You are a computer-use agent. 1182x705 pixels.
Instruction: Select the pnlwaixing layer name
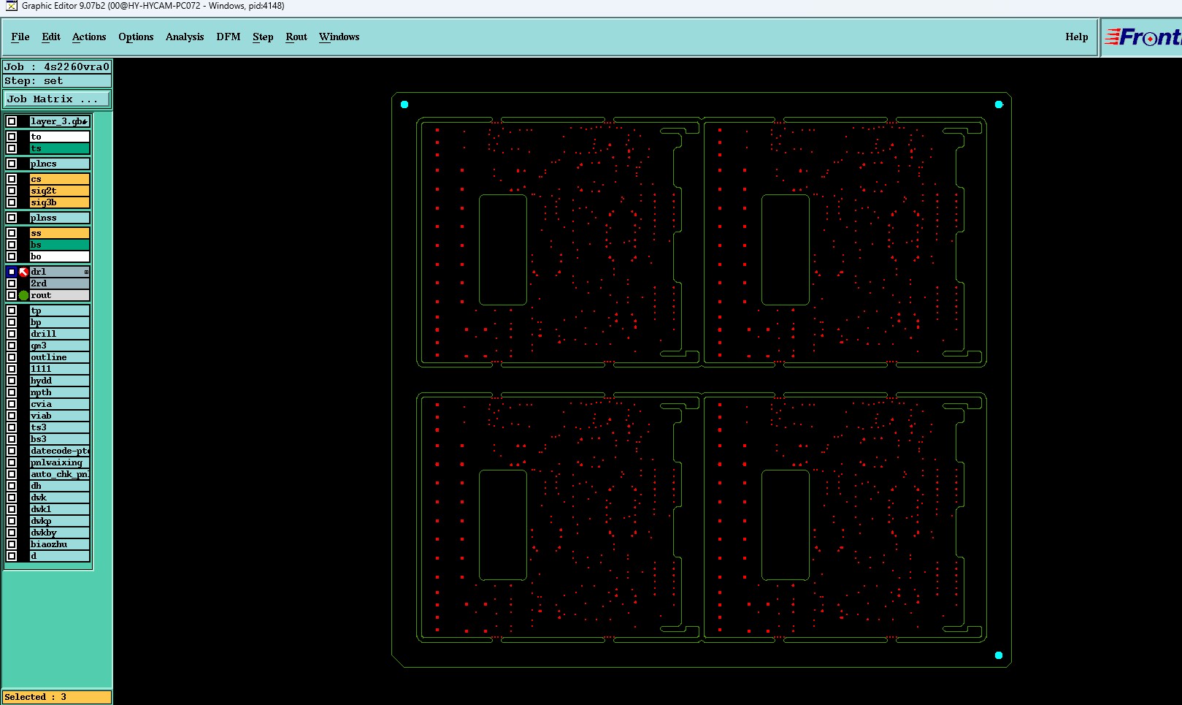[60, 462]
